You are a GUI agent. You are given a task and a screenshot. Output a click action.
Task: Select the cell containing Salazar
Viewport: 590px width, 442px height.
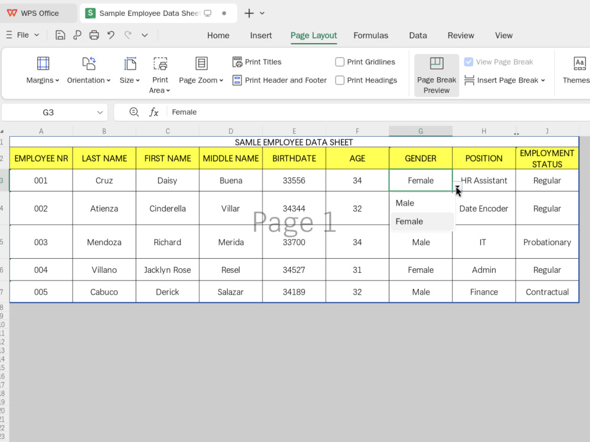231,292
